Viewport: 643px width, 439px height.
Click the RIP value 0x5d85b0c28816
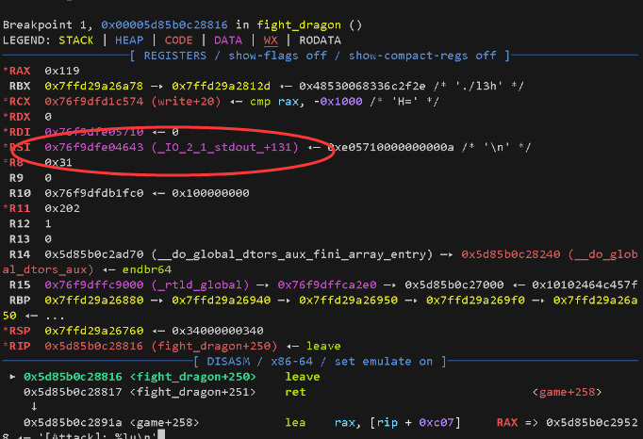click(94, 346)
